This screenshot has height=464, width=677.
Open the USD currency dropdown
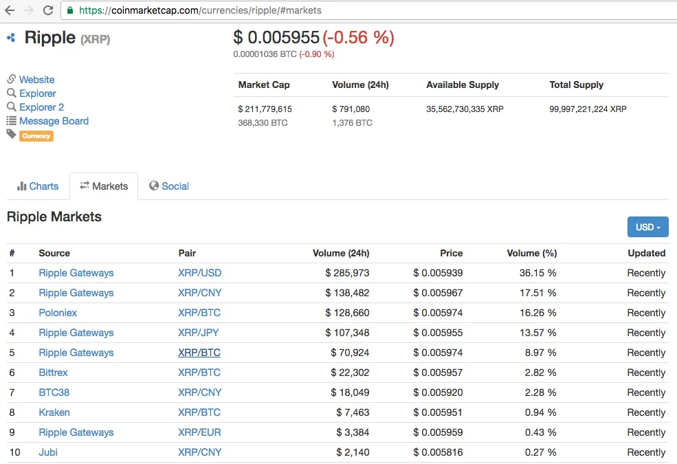coord(647,227)
